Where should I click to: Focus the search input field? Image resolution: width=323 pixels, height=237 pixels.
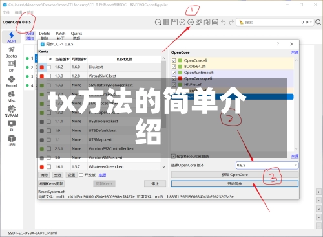pos(273,22)
